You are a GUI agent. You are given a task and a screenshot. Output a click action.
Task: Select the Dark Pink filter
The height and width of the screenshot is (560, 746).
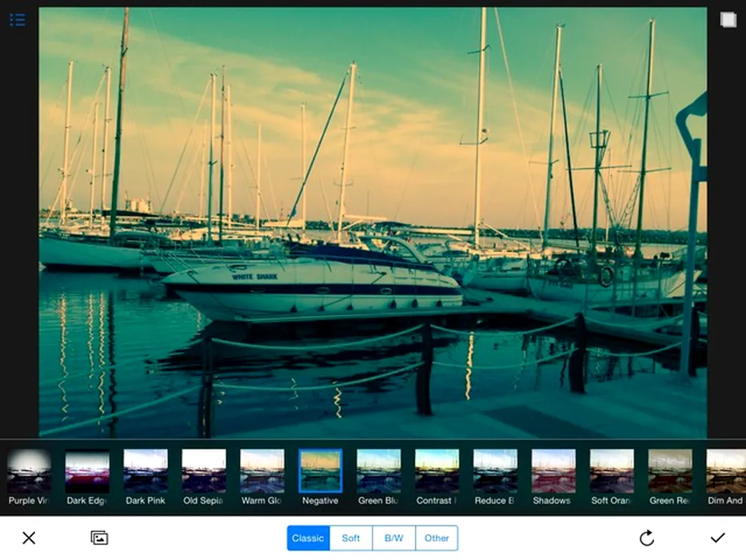pos(146,471)
